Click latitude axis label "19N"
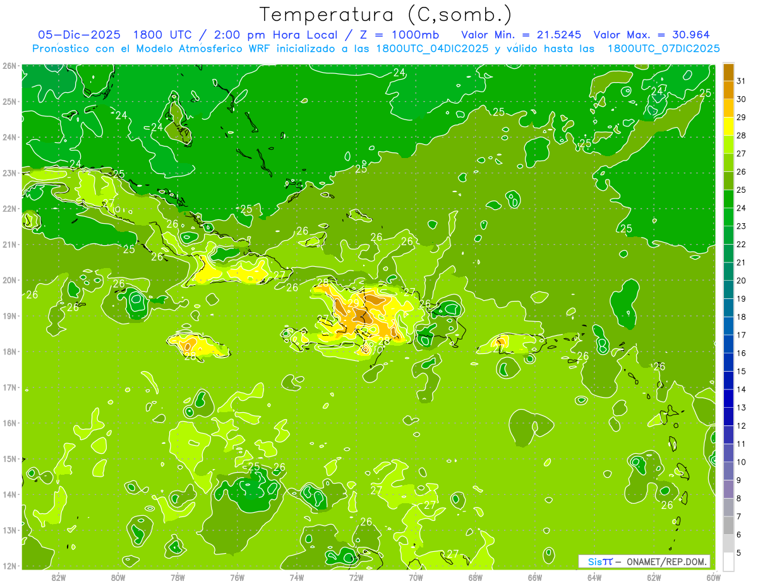The image size is (758, 586). click(x=9, y=316)
